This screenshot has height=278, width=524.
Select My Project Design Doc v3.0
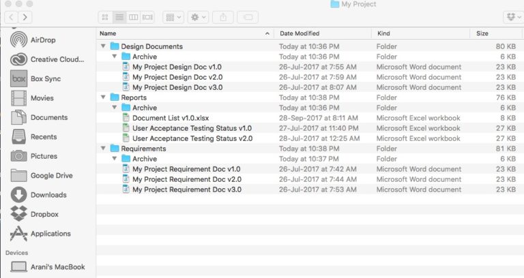(177, 87)
